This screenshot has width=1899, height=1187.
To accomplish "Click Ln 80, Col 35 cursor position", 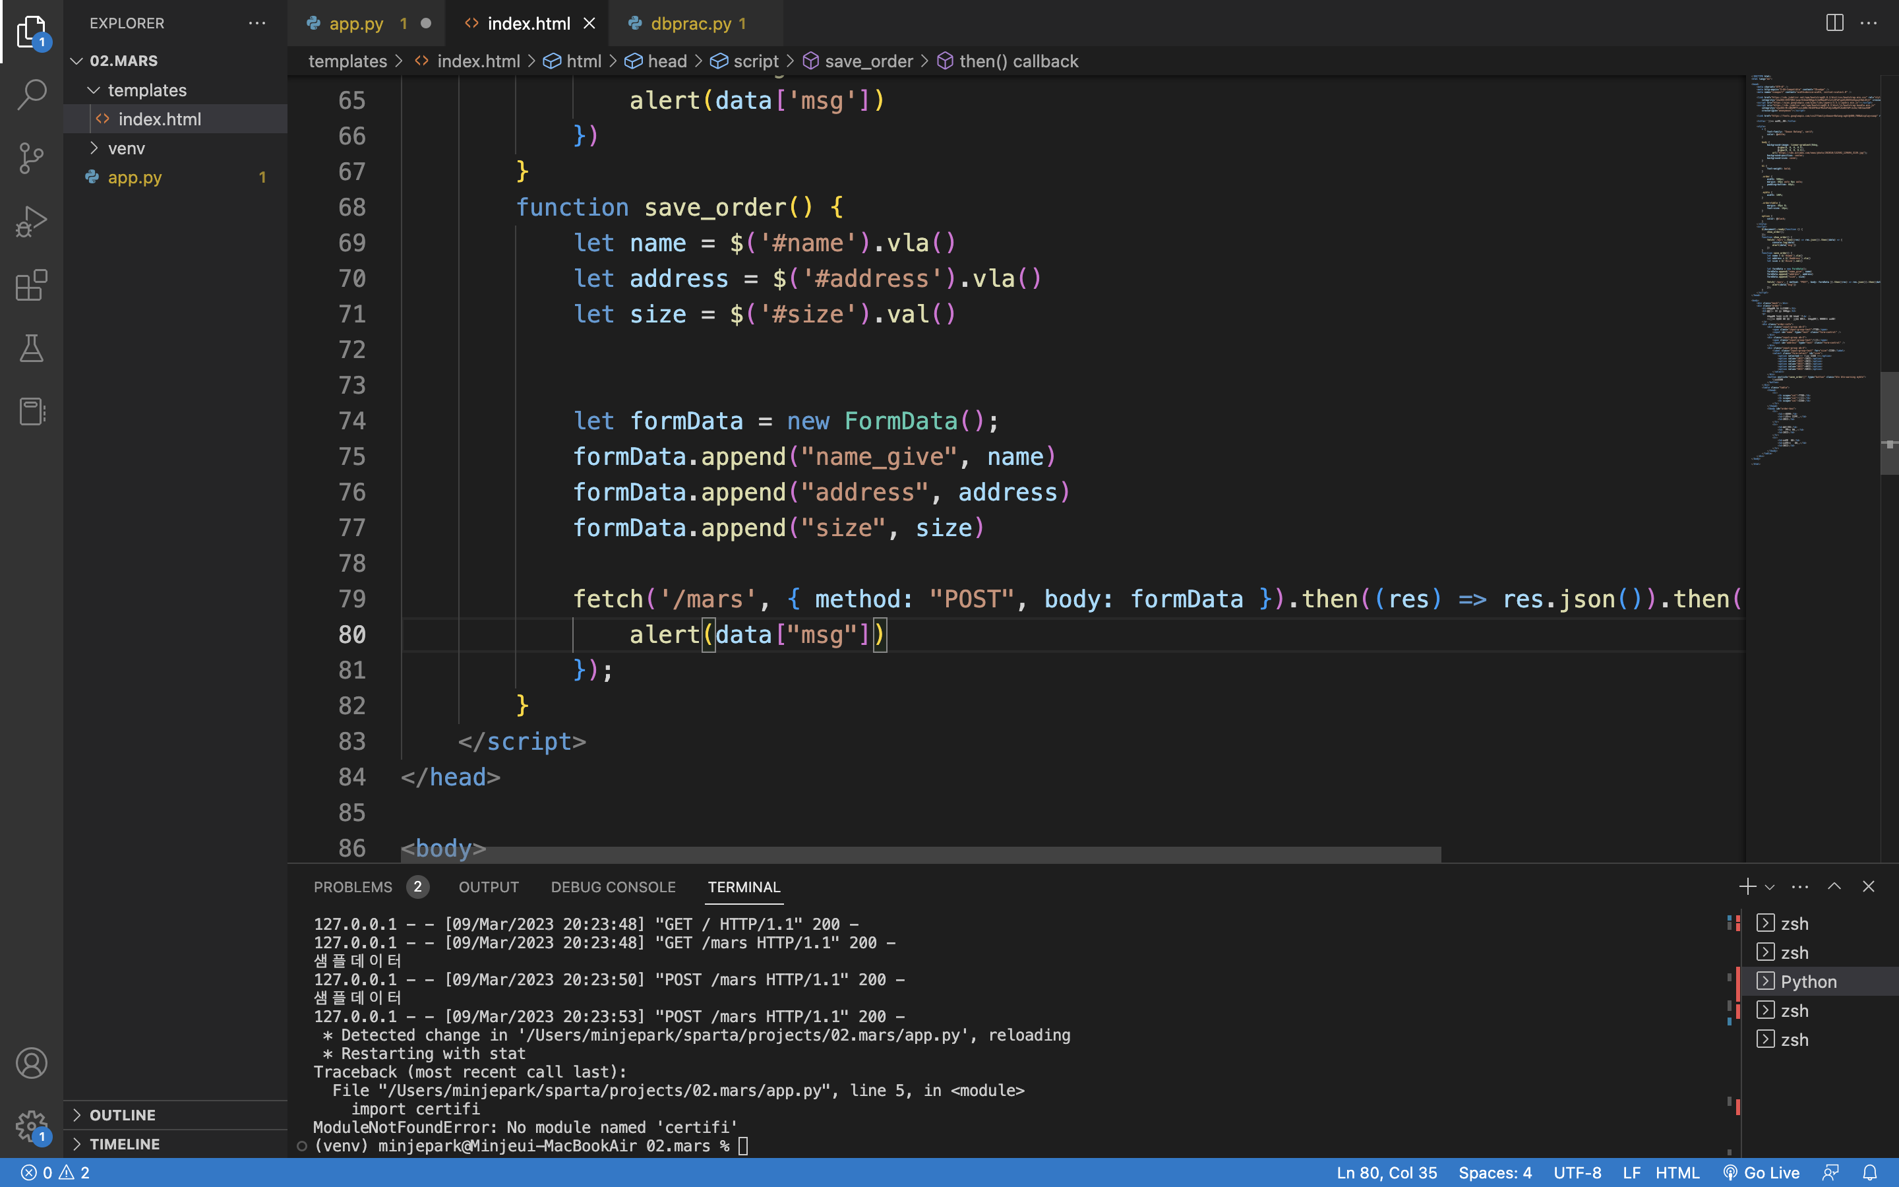I will coord(1387,1173).
